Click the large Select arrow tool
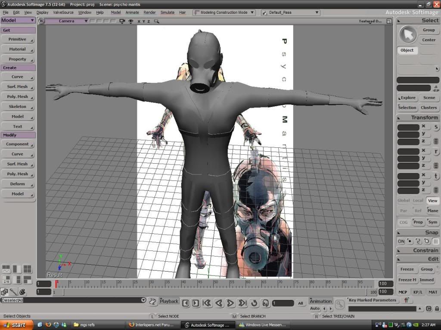Screen dimensions: 441x330 (x=407, y=35)
